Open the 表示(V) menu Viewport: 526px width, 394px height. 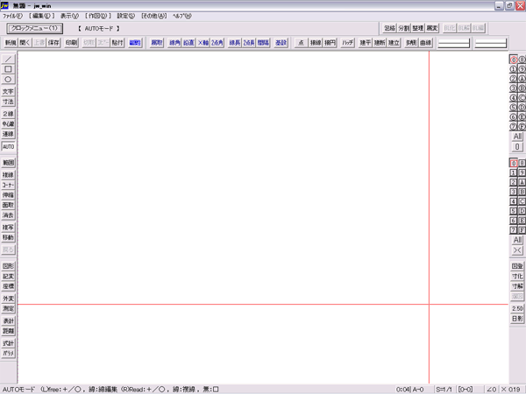tap(69, 16)
